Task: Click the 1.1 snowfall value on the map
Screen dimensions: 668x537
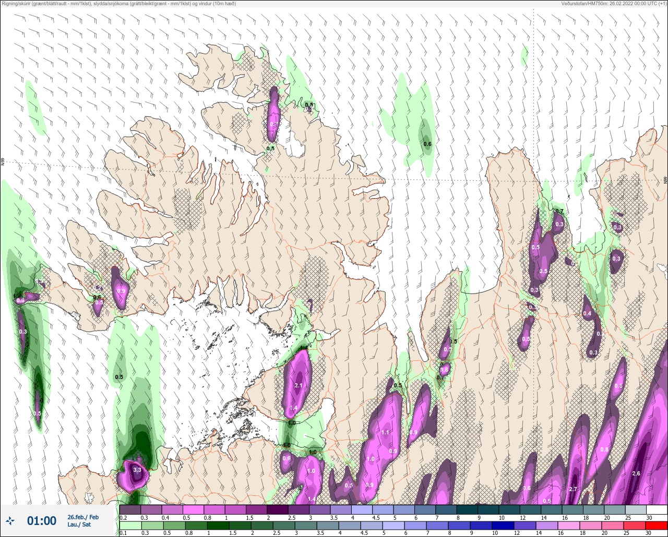Action: [386, 432]
